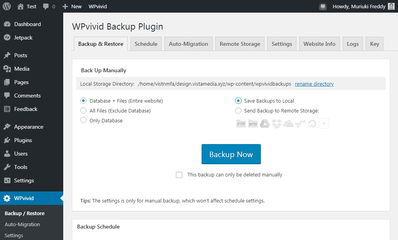Follow the rename directory link

[x=314, y=84]
